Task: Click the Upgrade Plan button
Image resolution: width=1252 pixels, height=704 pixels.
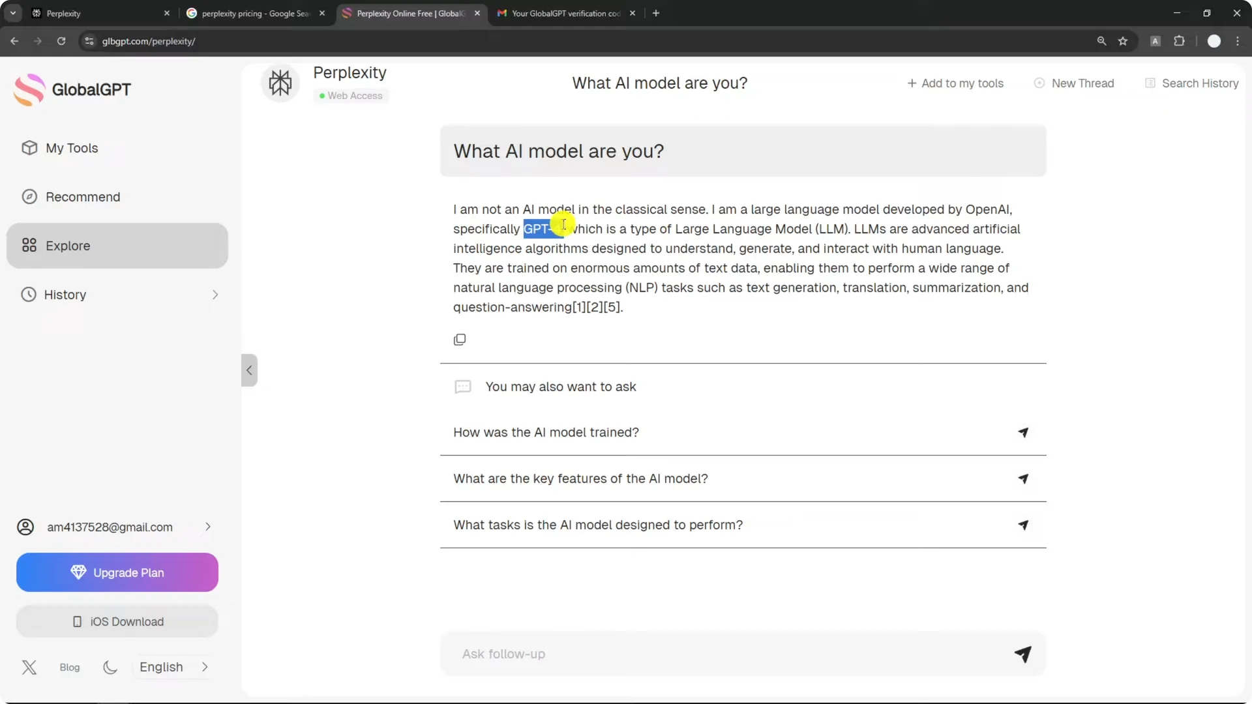Action: (x=117, y=572)
